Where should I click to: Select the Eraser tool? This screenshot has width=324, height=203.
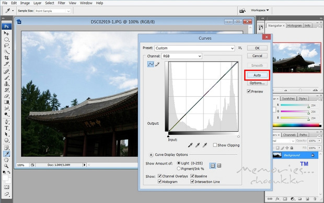point(6,96)
